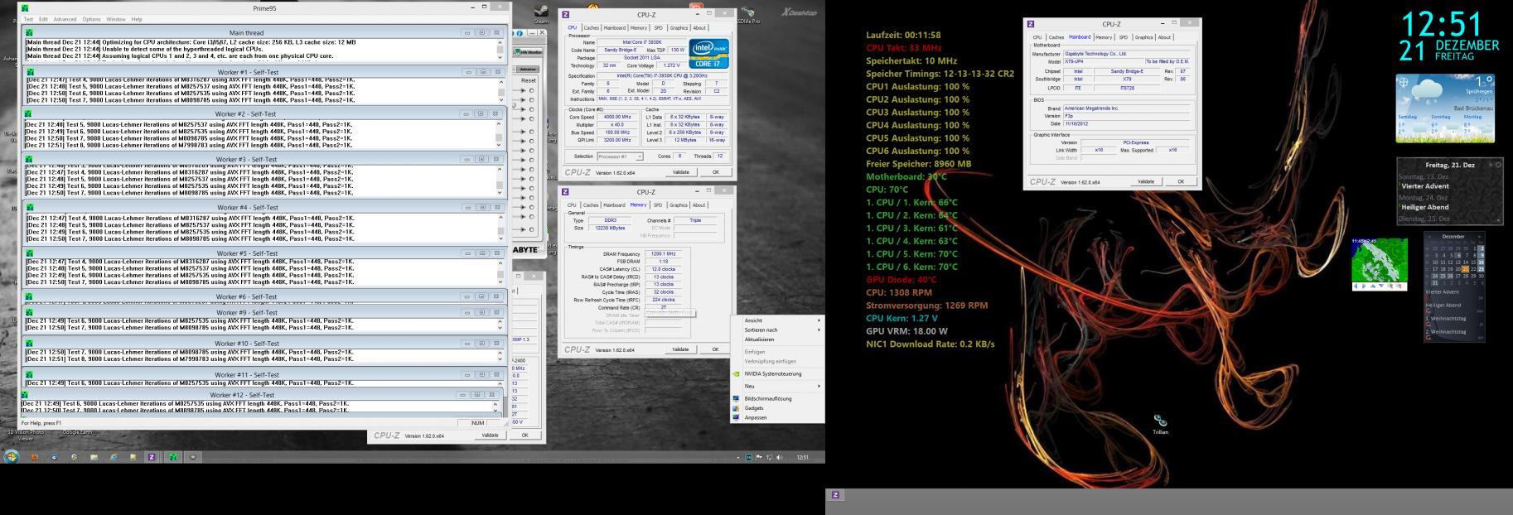
Task: Click the scroll down arrow in Main thread log
Action: pos(500,55)
